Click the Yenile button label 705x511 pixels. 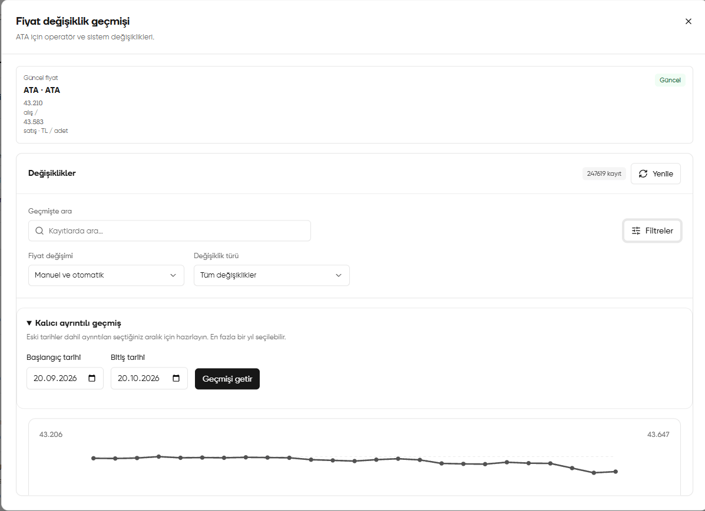(x=663, y=174)
